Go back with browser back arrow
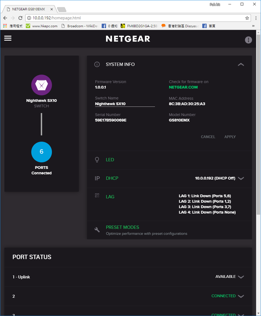 (5, 18)
